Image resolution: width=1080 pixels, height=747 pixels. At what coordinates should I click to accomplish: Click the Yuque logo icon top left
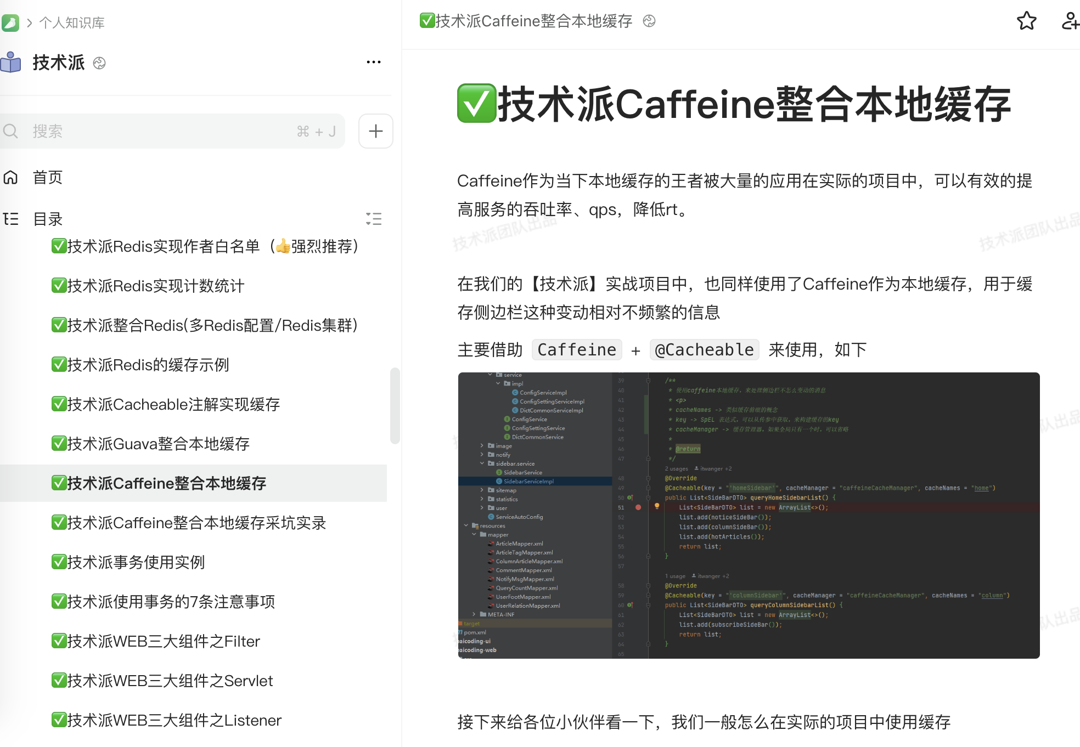(x=12, y=22)
